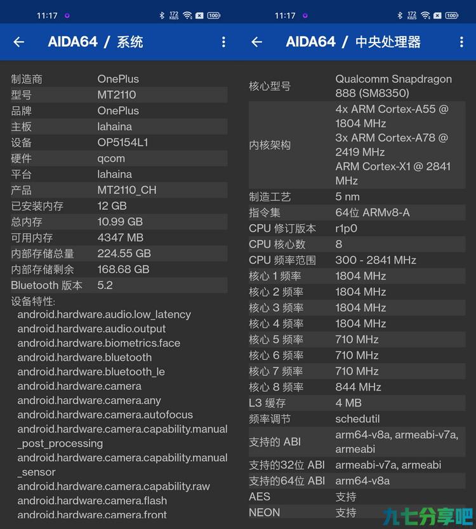The width and height of the screenshot is (476, 529).
Task: Tap the AIDA64 / 中央处理器 title
Action: (x=354, y=42)
